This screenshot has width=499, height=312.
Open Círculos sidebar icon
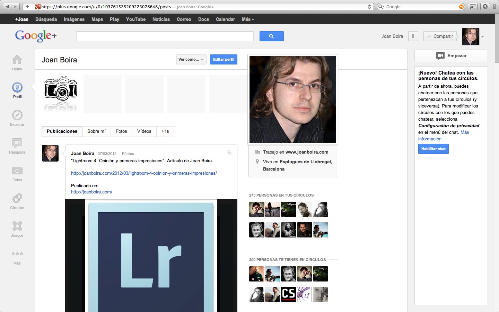[17, 199]
